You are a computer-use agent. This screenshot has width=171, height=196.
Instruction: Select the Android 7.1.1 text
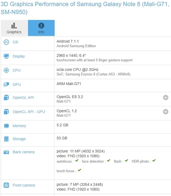67,41
